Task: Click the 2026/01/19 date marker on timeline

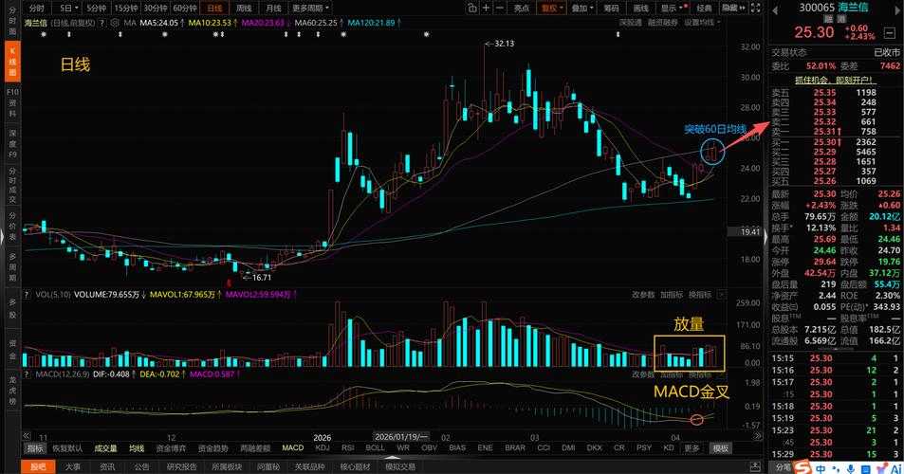Action: click(401, 437)
